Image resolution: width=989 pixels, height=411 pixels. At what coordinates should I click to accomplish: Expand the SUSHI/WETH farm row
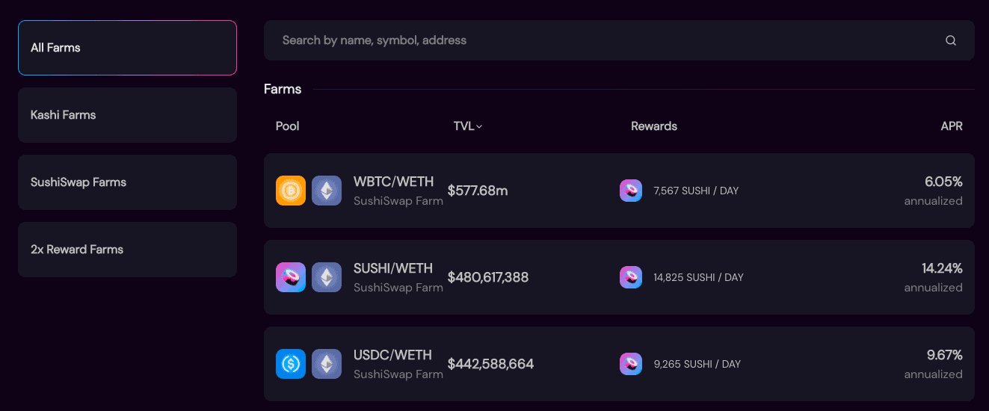pos(619,277)
